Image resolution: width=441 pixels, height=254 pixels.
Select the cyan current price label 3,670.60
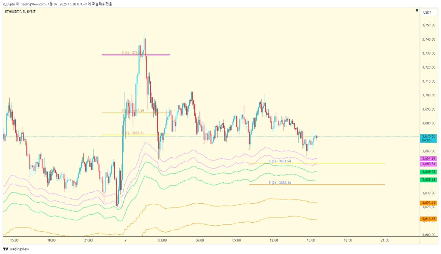tap(428, 136)
